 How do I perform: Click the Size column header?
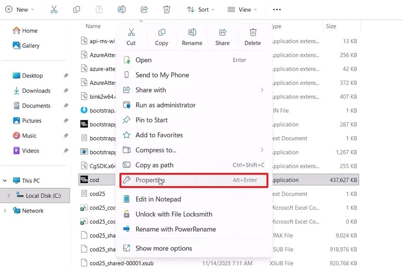tap(331, 26)
